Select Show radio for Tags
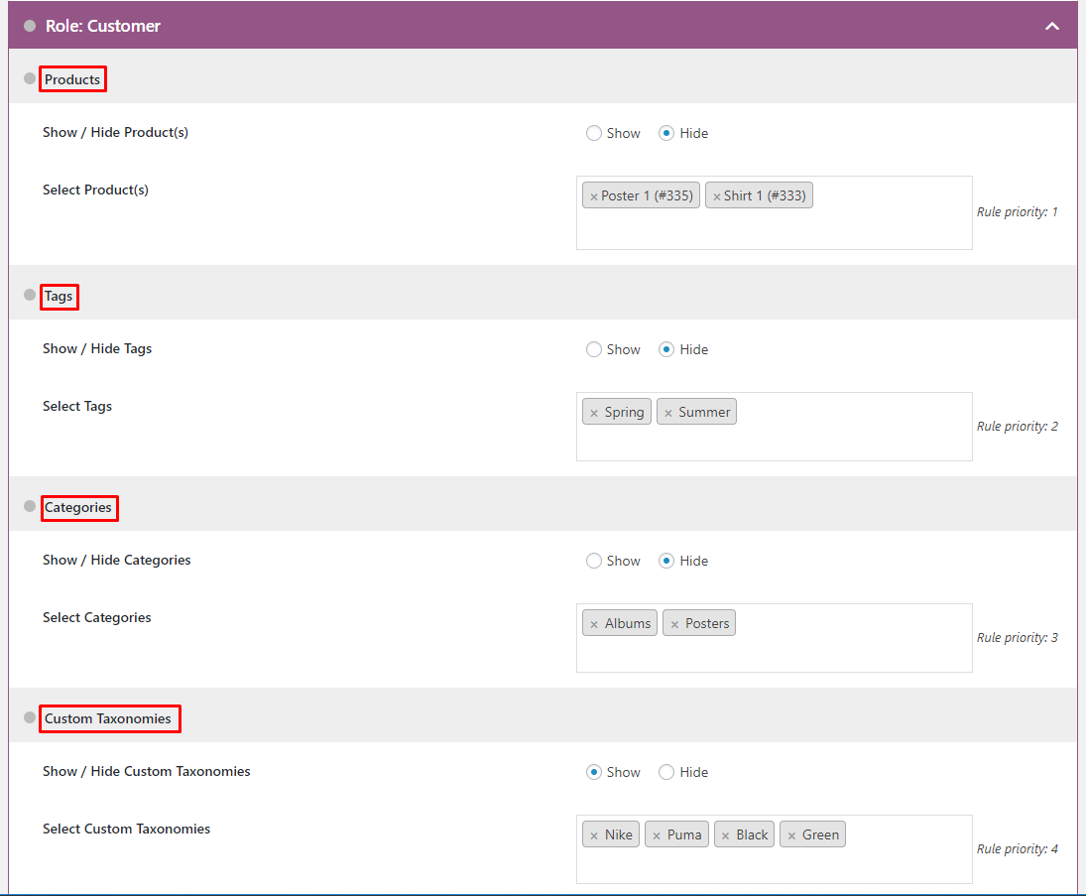This screenshot has height=896, width=1086. (593, 348)
